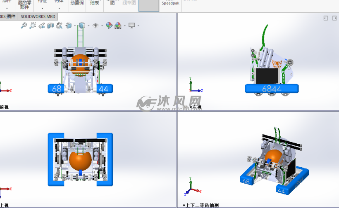Open the Display Style dropdown arrow

click(88, 26)
